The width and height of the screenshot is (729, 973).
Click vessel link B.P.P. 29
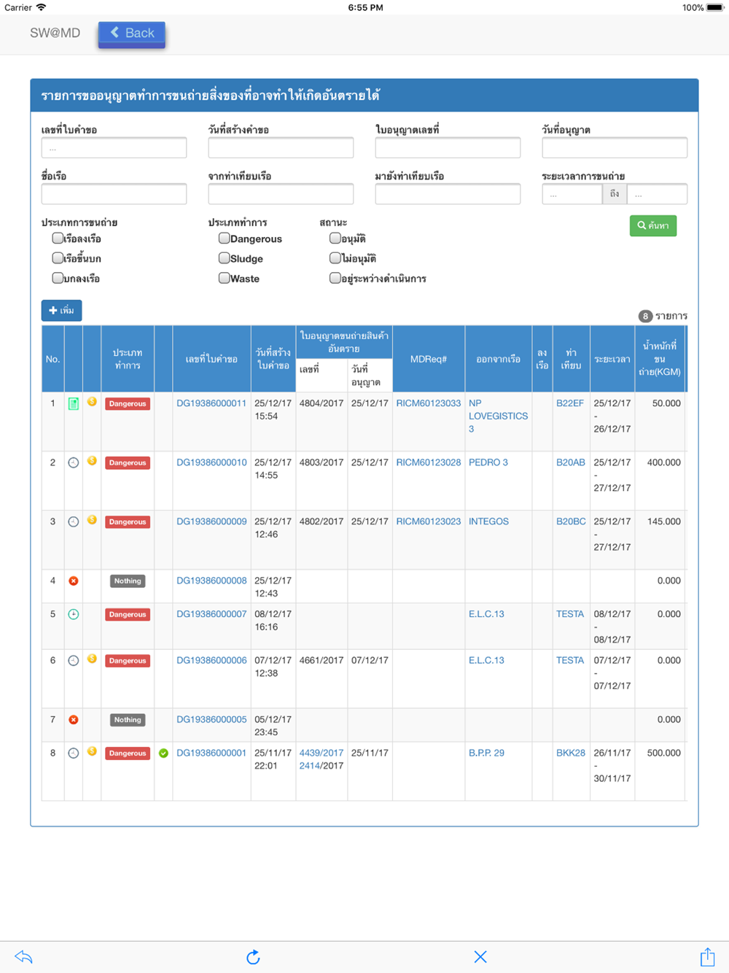coord(486,753)
